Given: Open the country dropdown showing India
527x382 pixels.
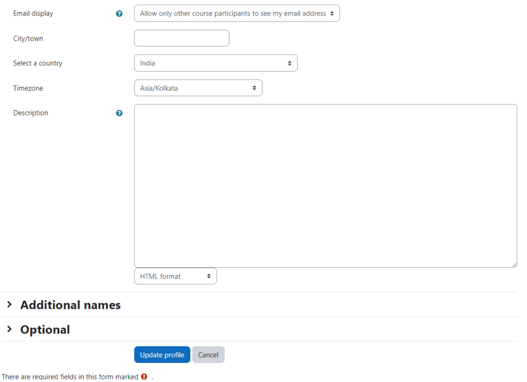Looking at the screenshot, I should (216, 63).
